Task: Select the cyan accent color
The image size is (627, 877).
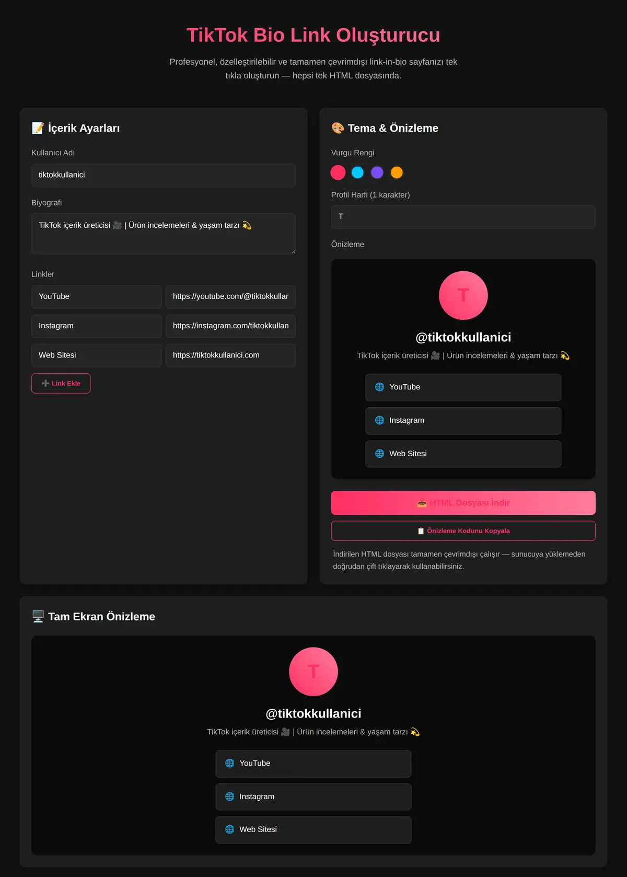Action: pos(358,172)
